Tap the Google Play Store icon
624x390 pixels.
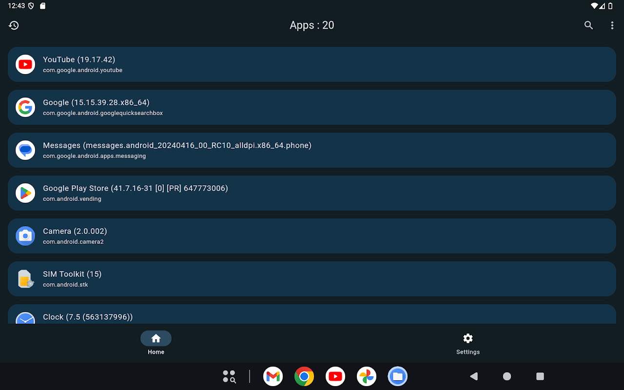(x=25, y=193)
